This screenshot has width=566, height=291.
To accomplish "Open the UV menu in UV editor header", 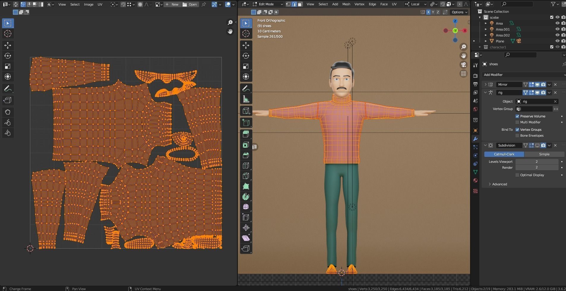I will point(100,4).
